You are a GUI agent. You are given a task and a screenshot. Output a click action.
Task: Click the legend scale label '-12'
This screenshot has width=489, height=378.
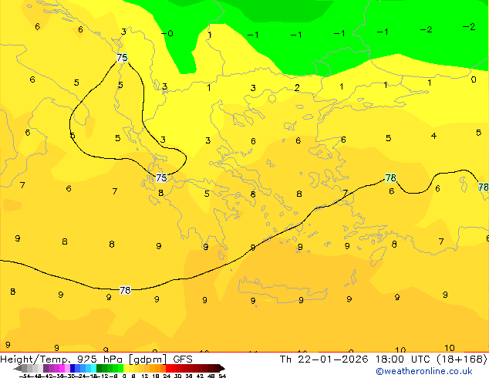[x=102, y=376]
